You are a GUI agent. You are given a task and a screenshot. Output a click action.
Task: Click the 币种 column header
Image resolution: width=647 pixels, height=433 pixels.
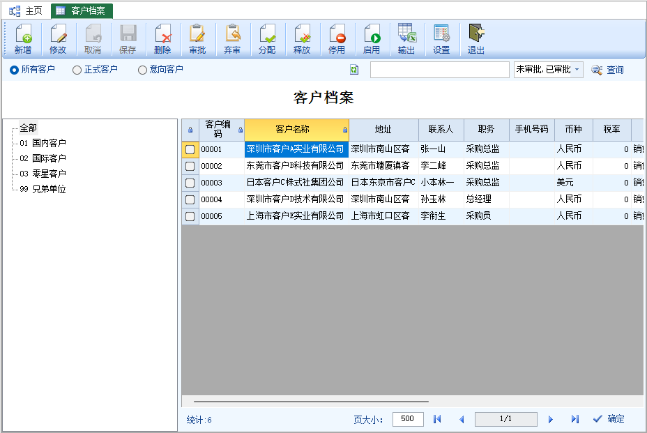pyautogui.click(x=574, y=130)
